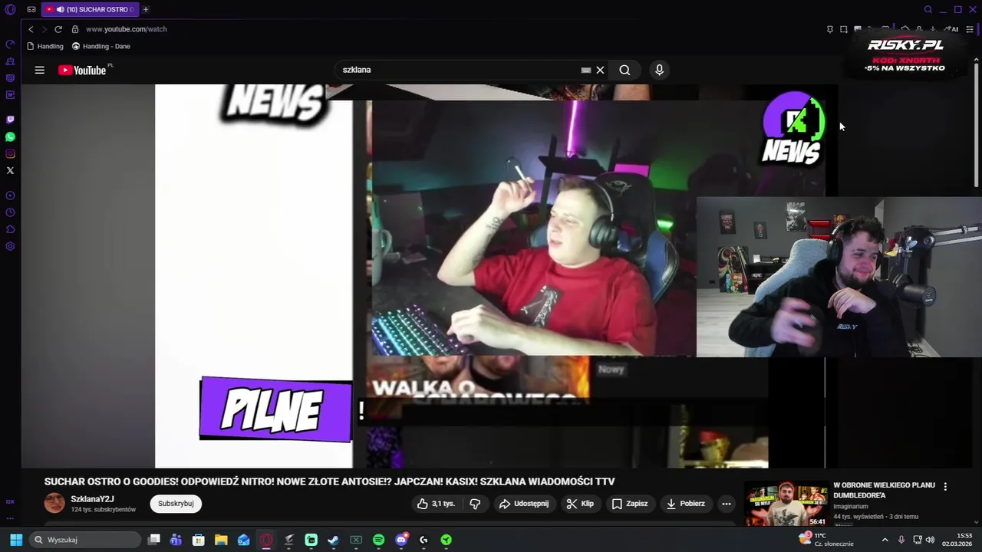Open the SzklanaY2J channel avatar

[x=54, y=503]
